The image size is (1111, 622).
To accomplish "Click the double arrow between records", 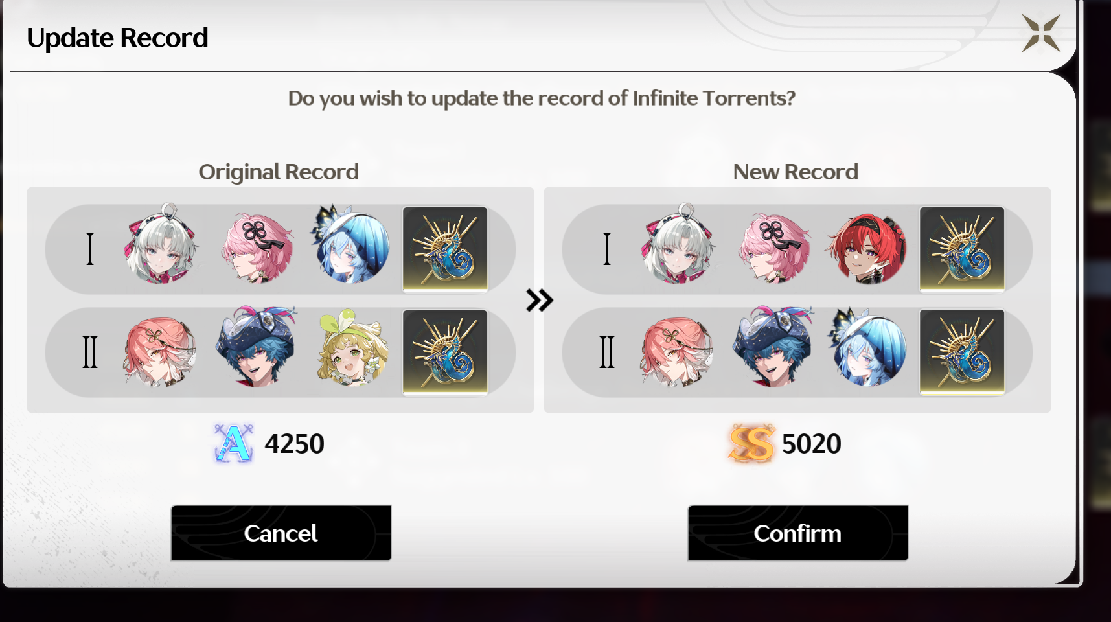I will tap(539, 300).
